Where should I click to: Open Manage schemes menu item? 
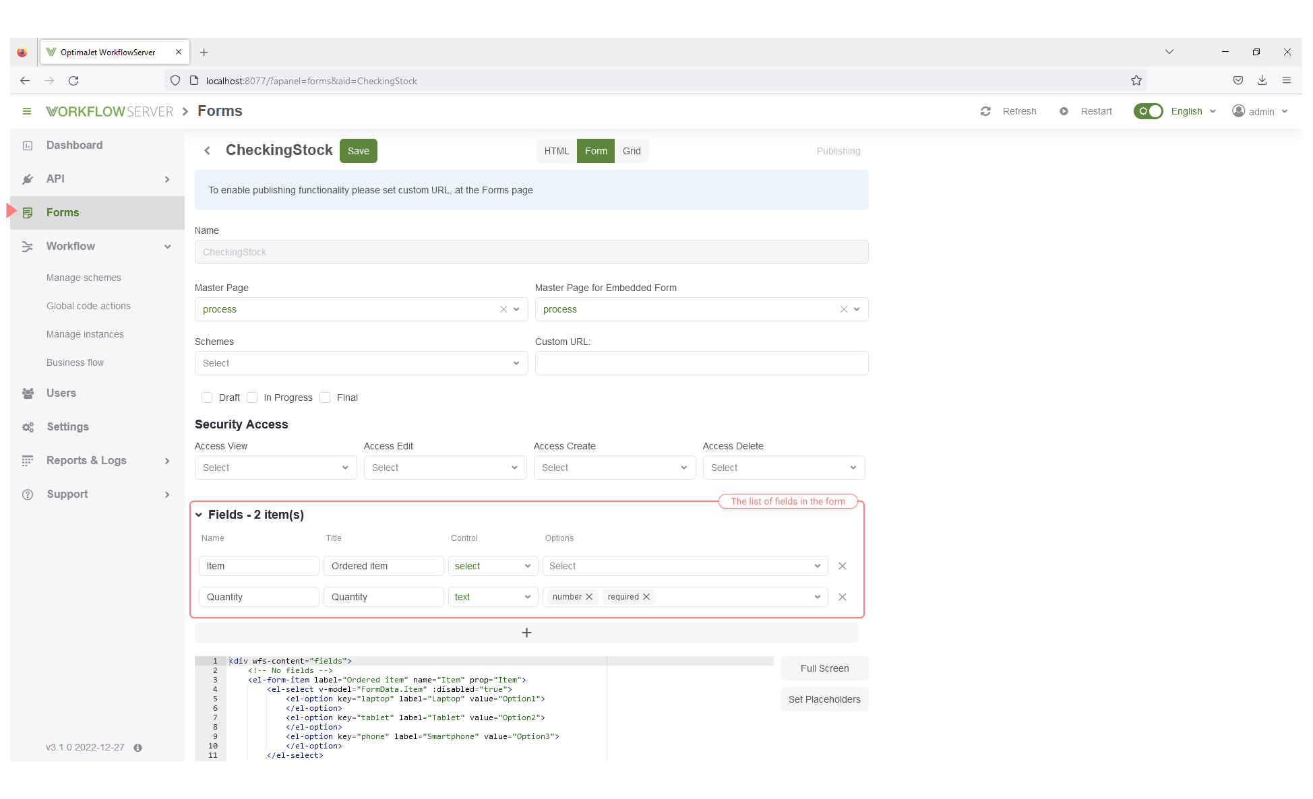(x=84, y=278)
